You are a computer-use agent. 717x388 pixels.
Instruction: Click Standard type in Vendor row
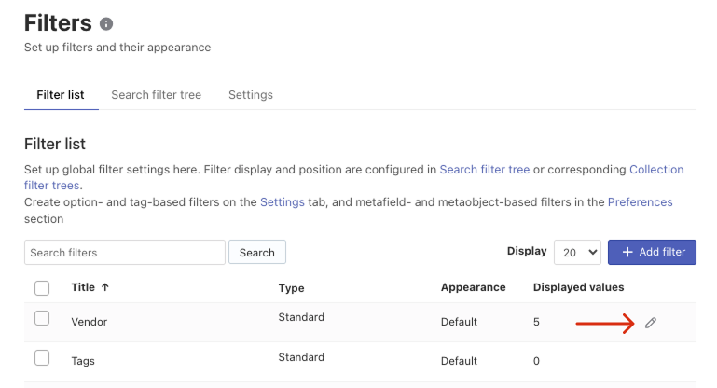pos(301,317)
